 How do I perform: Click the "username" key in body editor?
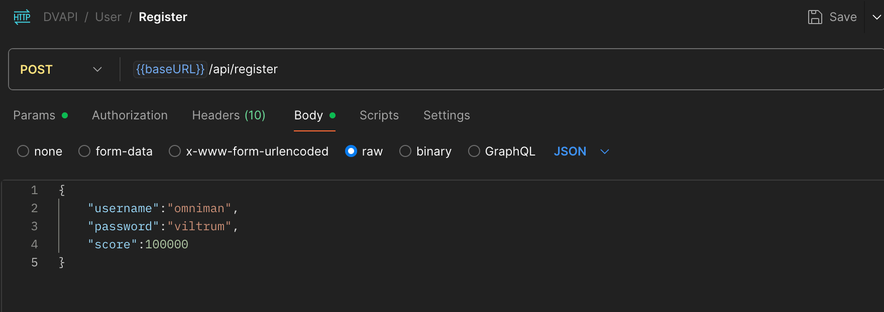click(x=124, y=208)
